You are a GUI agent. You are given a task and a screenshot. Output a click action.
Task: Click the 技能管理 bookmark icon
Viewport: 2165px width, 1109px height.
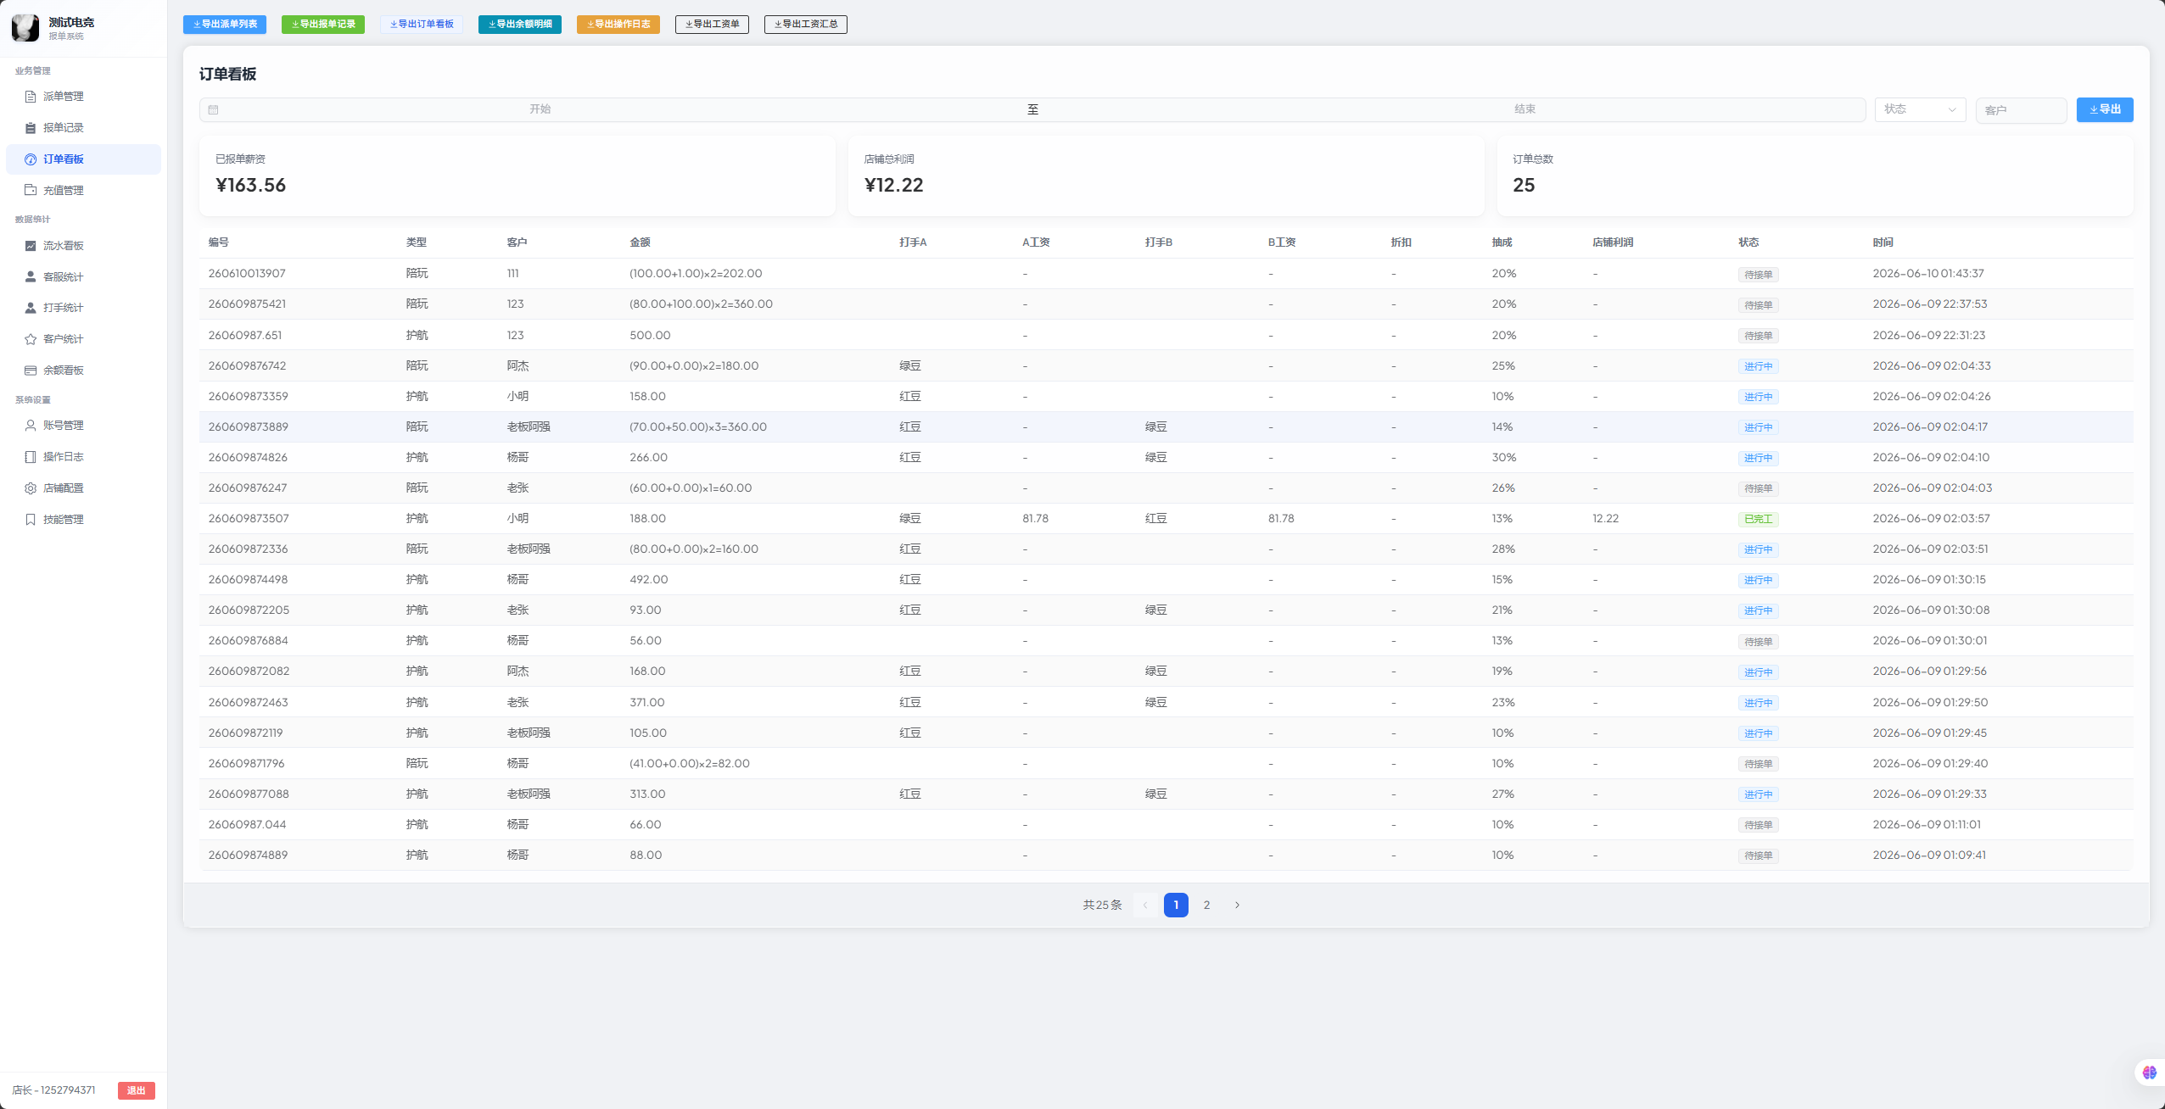click(31, 520)
